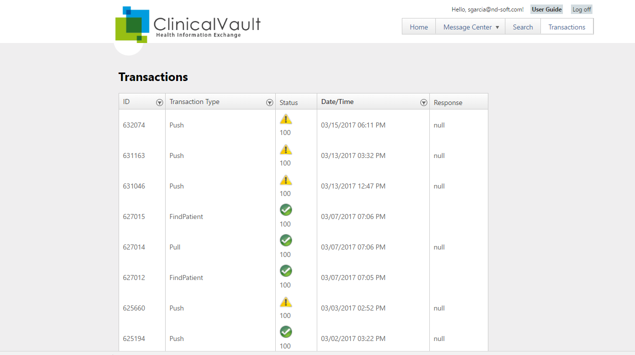This screenshot has width=635, height=355.
Task: Click the Log off button
Action: pos(581,9)
